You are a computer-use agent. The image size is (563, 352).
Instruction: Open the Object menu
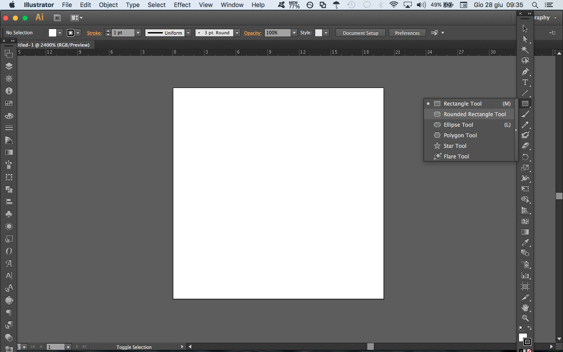pos(108,5)
